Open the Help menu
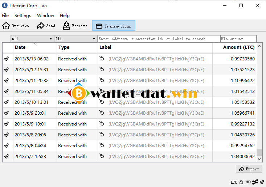The width and height of the screenshot is (266, 187). click(x=65, y=16)
